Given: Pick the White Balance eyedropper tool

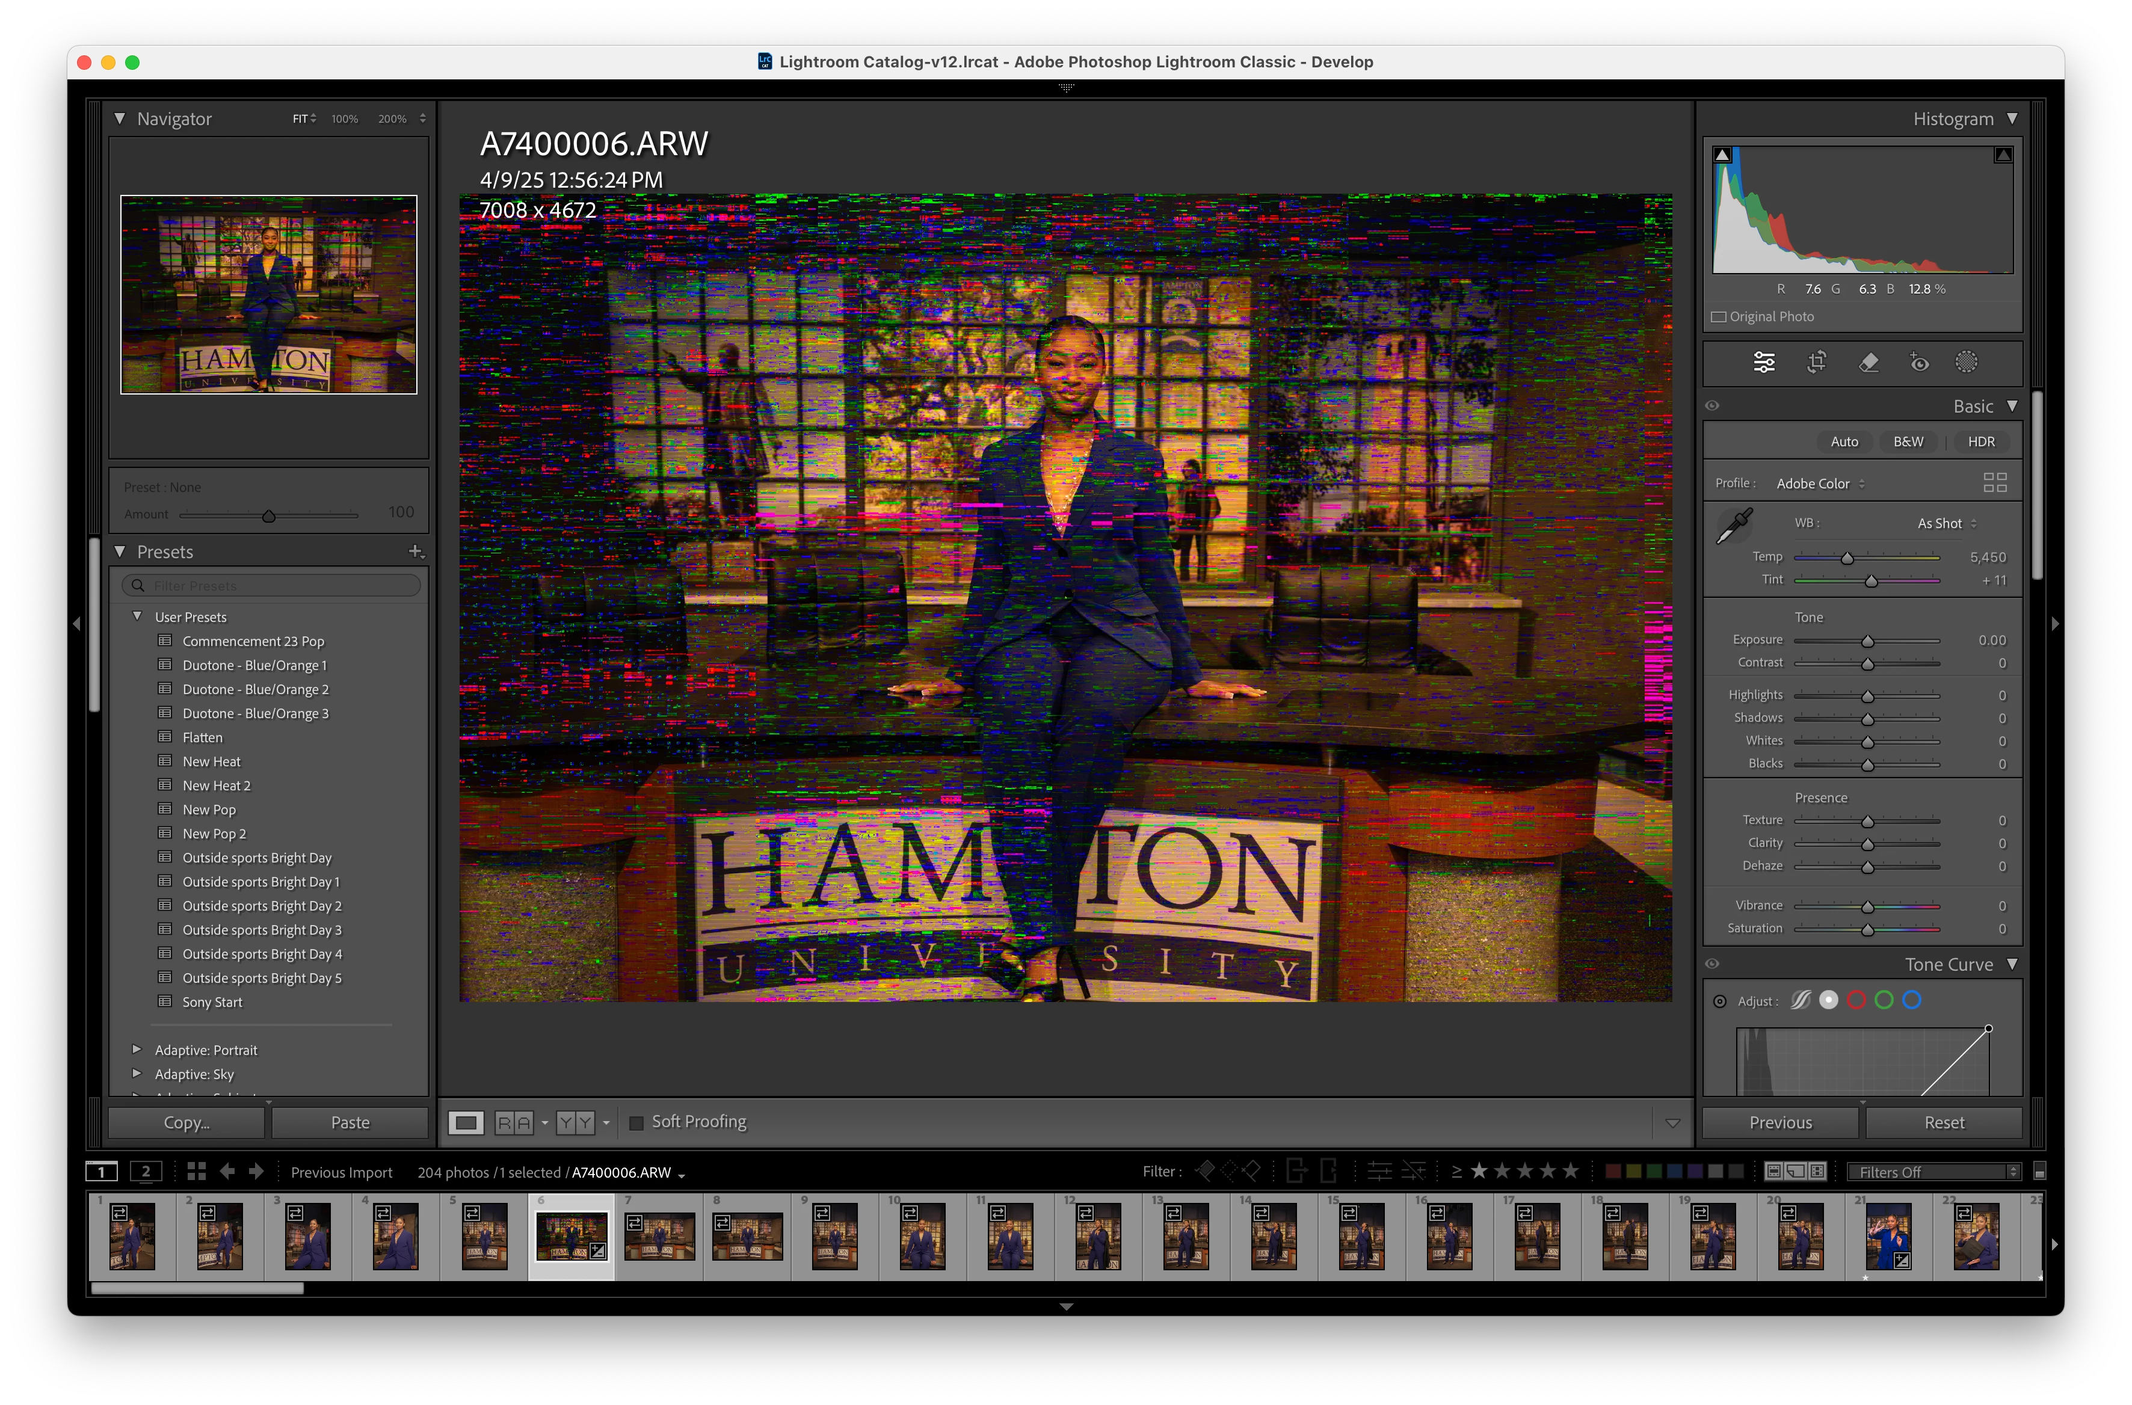Looking at the screenshot, I should 1734,526.
